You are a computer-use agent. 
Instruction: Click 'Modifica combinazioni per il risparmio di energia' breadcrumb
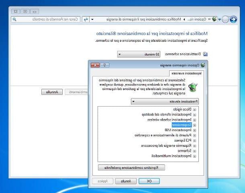(144, 19)
